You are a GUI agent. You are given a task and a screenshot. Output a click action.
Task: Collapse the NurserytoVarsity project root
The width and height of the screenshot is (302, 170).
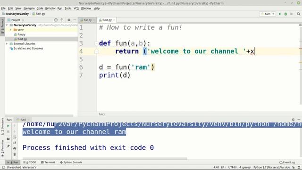point(7,25)
